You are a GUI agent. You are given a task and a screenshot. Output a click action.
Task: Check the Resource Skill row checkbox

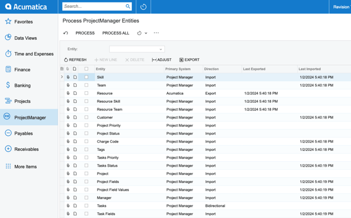pos(86,101)
